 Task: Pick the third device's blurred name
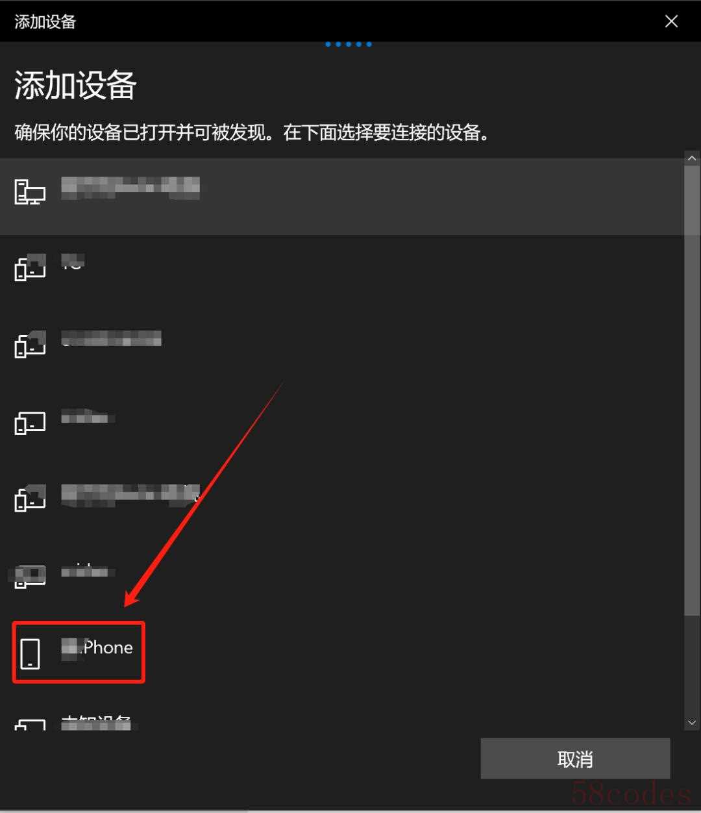coord(111,338)
